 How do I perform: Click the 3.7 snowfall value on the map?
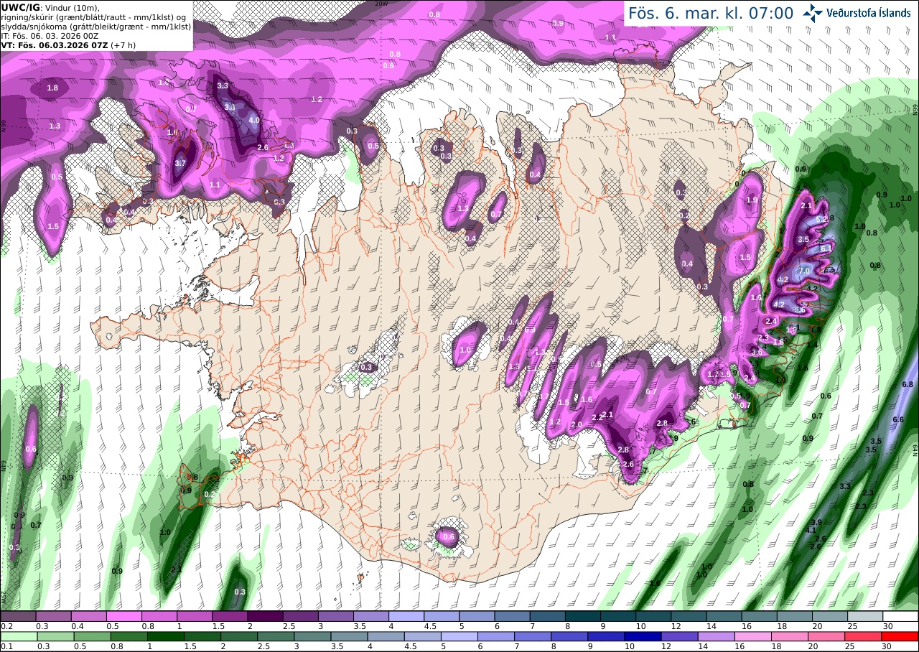pyautogui.click(x=180, y=164)
